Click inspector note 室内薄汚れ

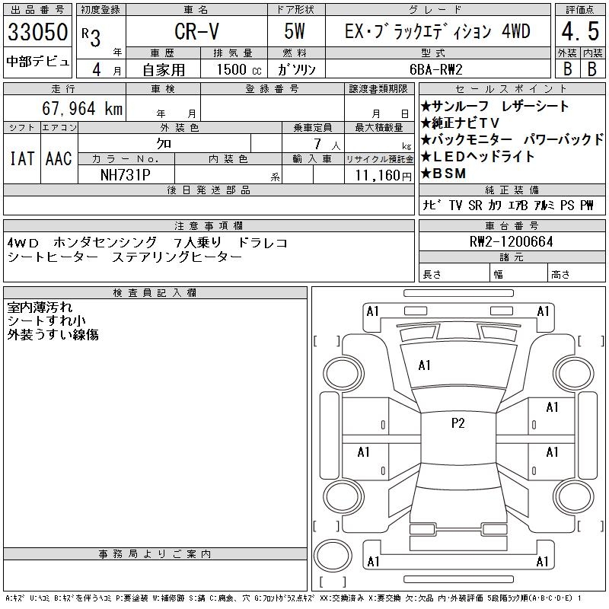[40, 308]
